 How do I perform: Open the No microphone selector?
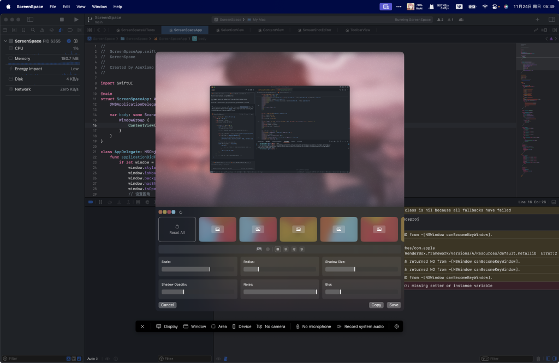[313, 326]
